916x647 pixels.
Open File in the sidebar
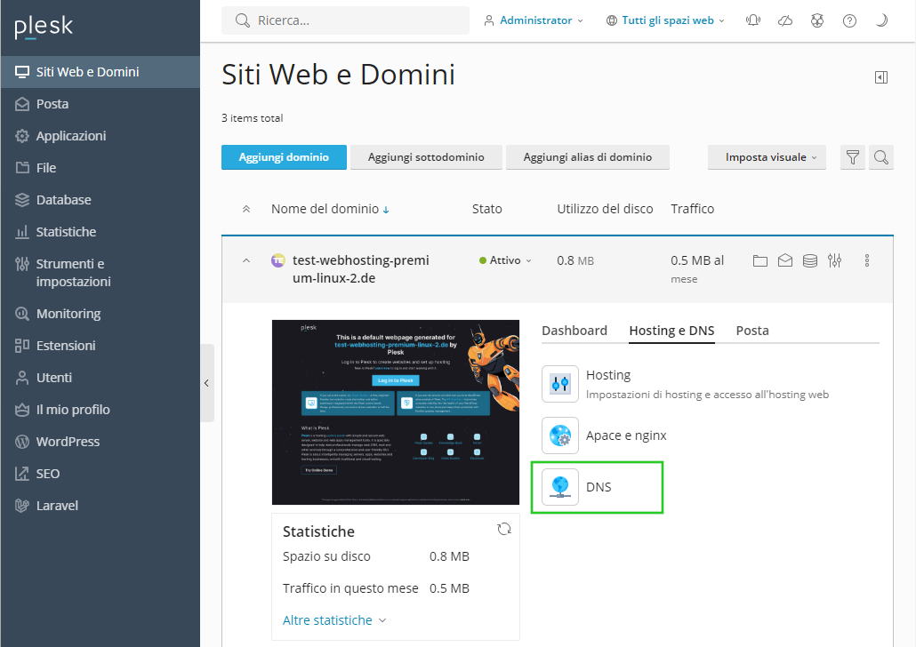(x=100, y=168)
